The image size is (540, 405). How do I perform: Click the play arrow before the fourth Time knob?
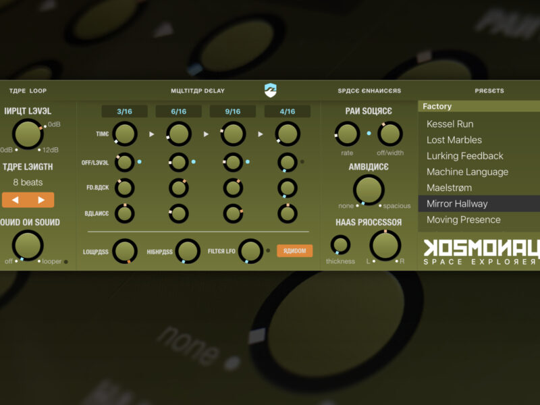(x=260, y=134)
